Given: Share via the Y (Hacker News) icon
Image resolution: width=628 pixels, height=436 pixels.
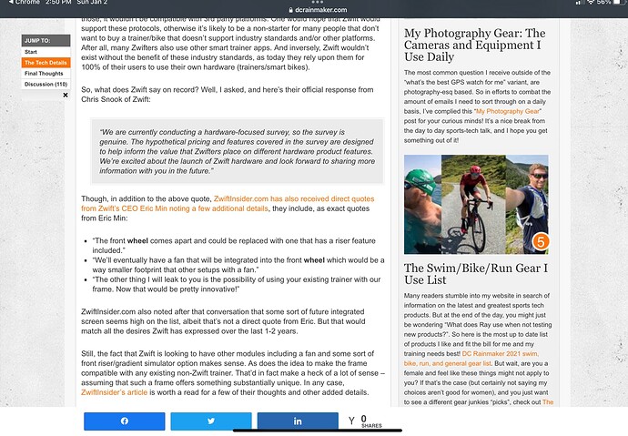Looking at the screenshot, I should pyautogui.click(x=351, y=421).
